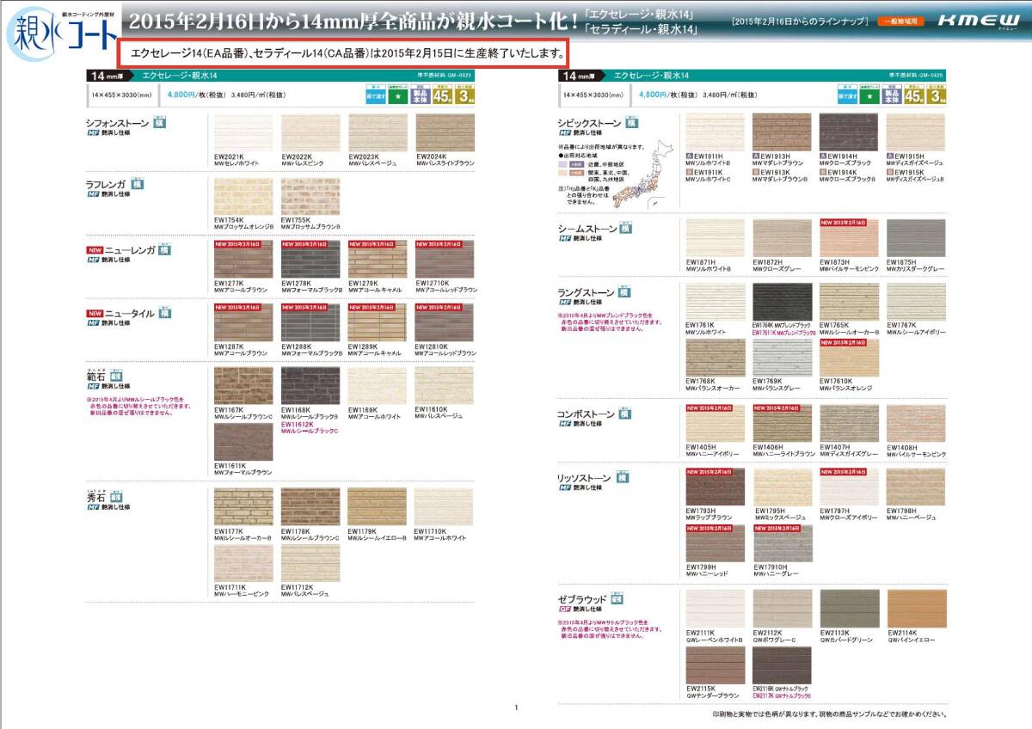Click the 4,800円 price in the left panel
The image size is (1032, 729).
click(181, 94)
